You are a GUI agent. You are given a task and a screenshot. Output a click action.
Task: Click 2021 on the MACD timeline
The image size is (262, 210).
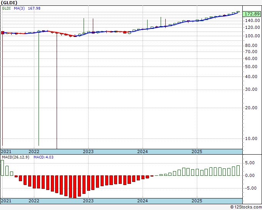tap(6, 201)
